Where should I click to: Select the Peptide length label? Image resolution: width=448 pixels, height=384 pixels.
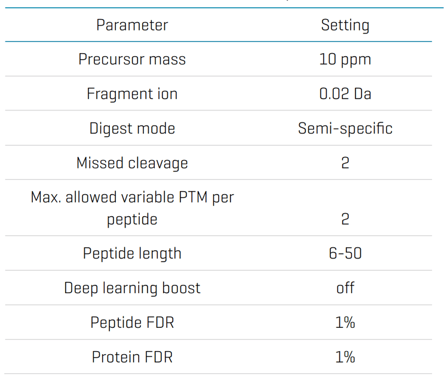pos(132,253)
